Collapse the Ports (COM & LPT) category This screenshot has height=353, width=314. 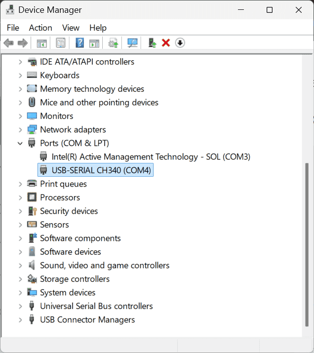pyautogui.click(x=20, y=143)
